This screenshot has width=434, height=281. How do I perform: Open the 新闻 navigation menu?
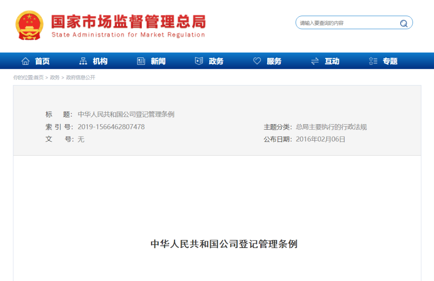[158, 61]
